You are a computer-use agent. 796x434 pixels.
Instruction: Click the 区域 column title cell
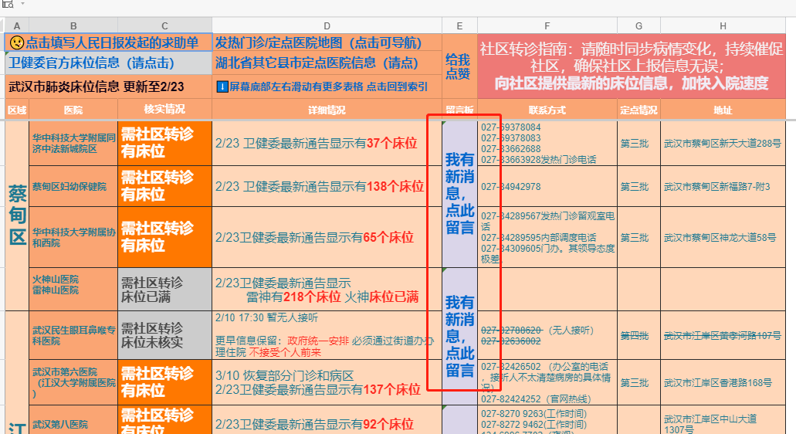pos(17,110)
